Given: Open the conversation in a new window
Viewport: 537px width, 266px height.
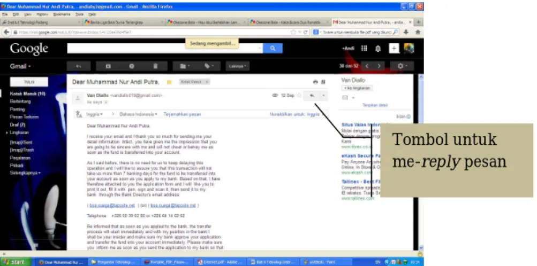Looking at the screenshot, I should (x=323, y=82).
